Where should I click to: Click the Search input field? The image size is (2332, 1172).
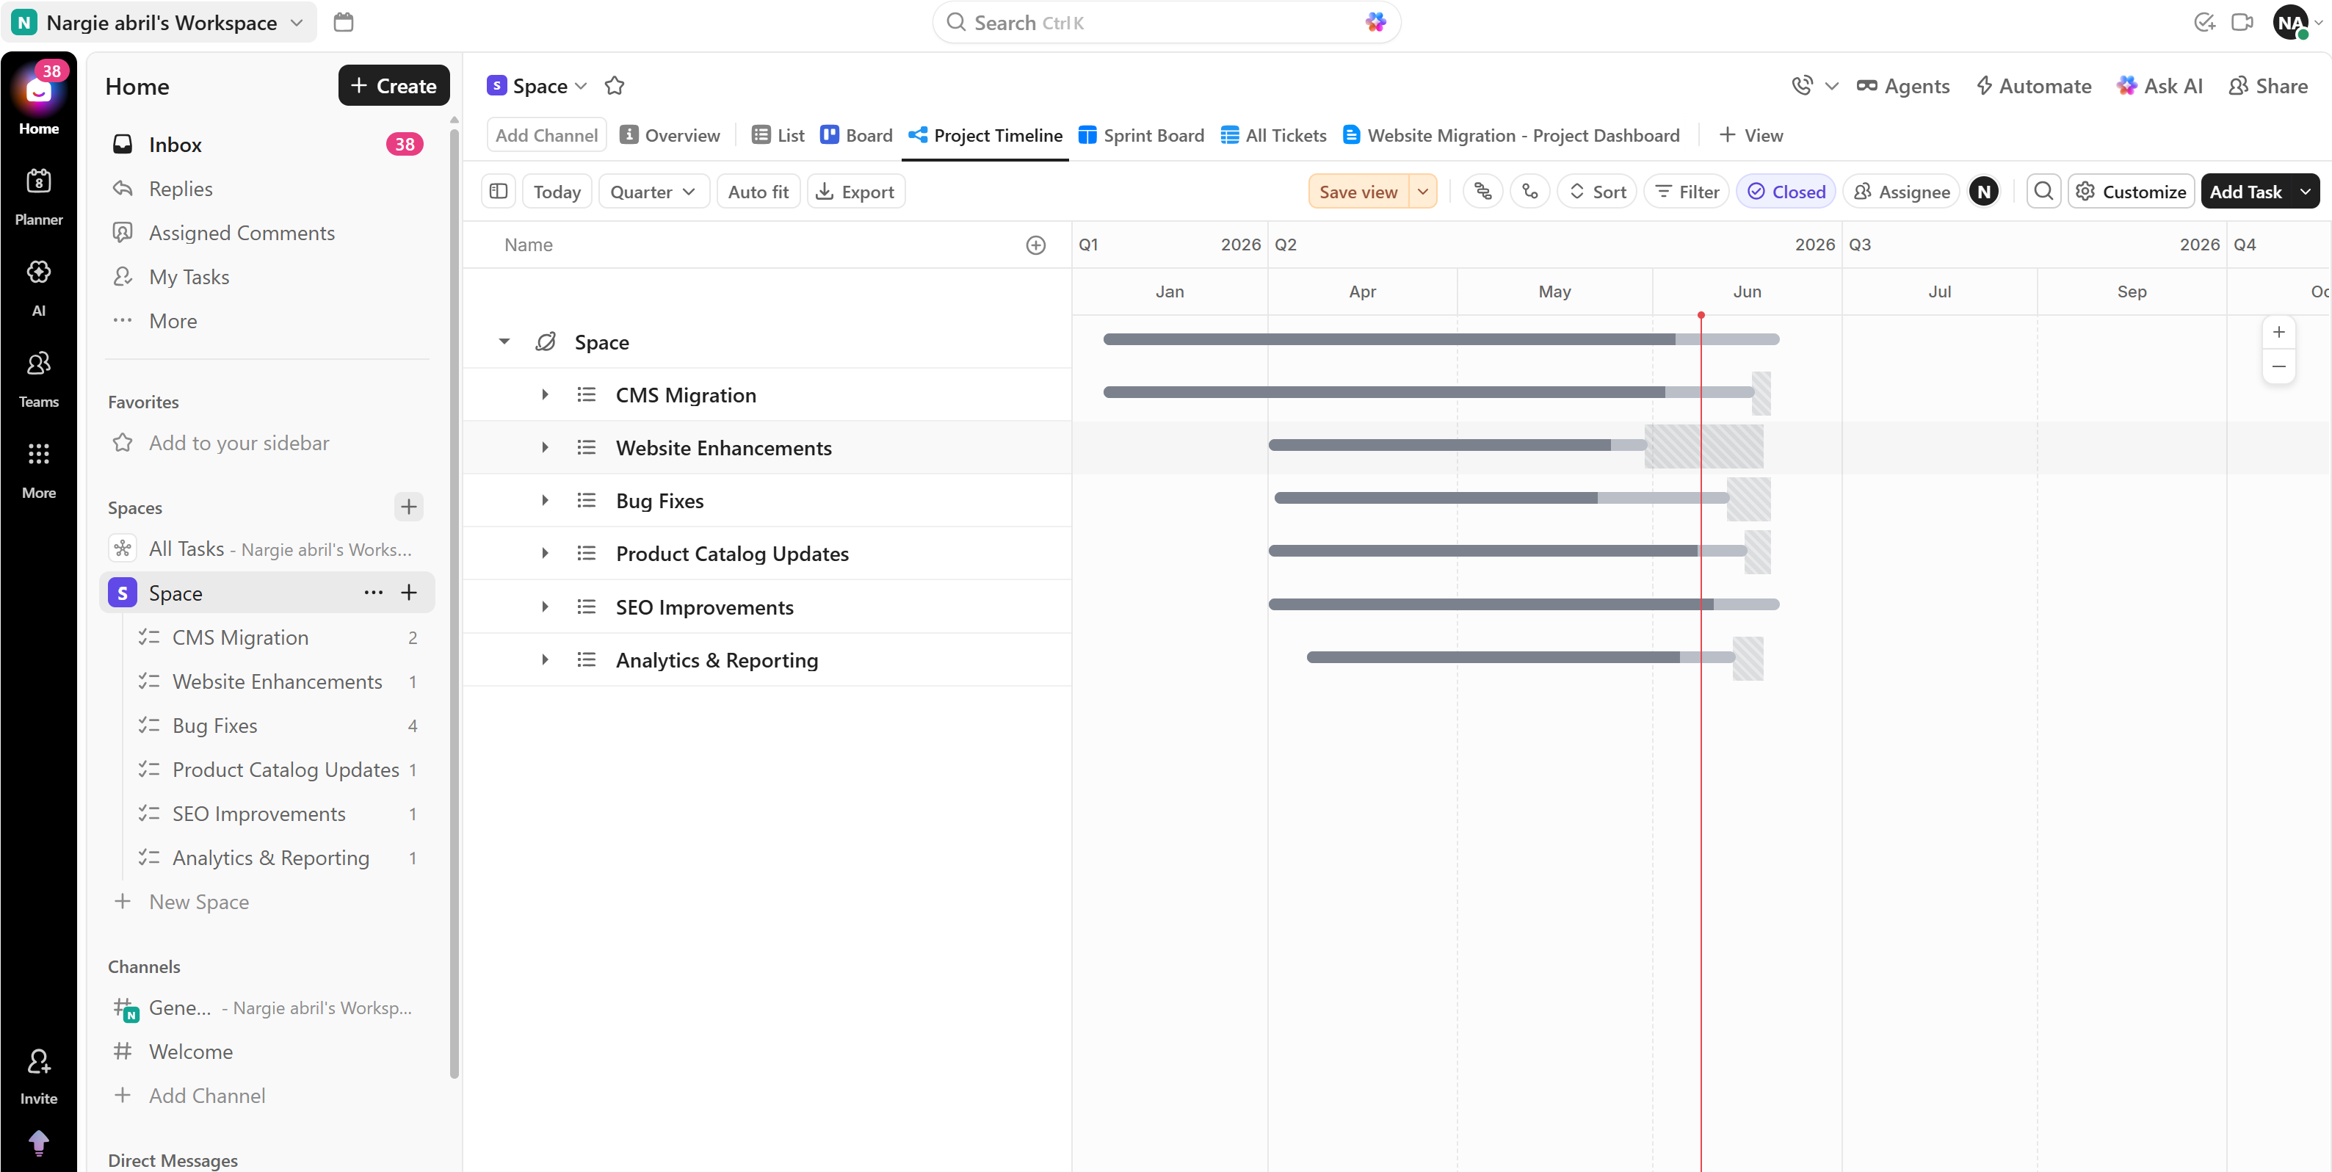coord(1166,23)
